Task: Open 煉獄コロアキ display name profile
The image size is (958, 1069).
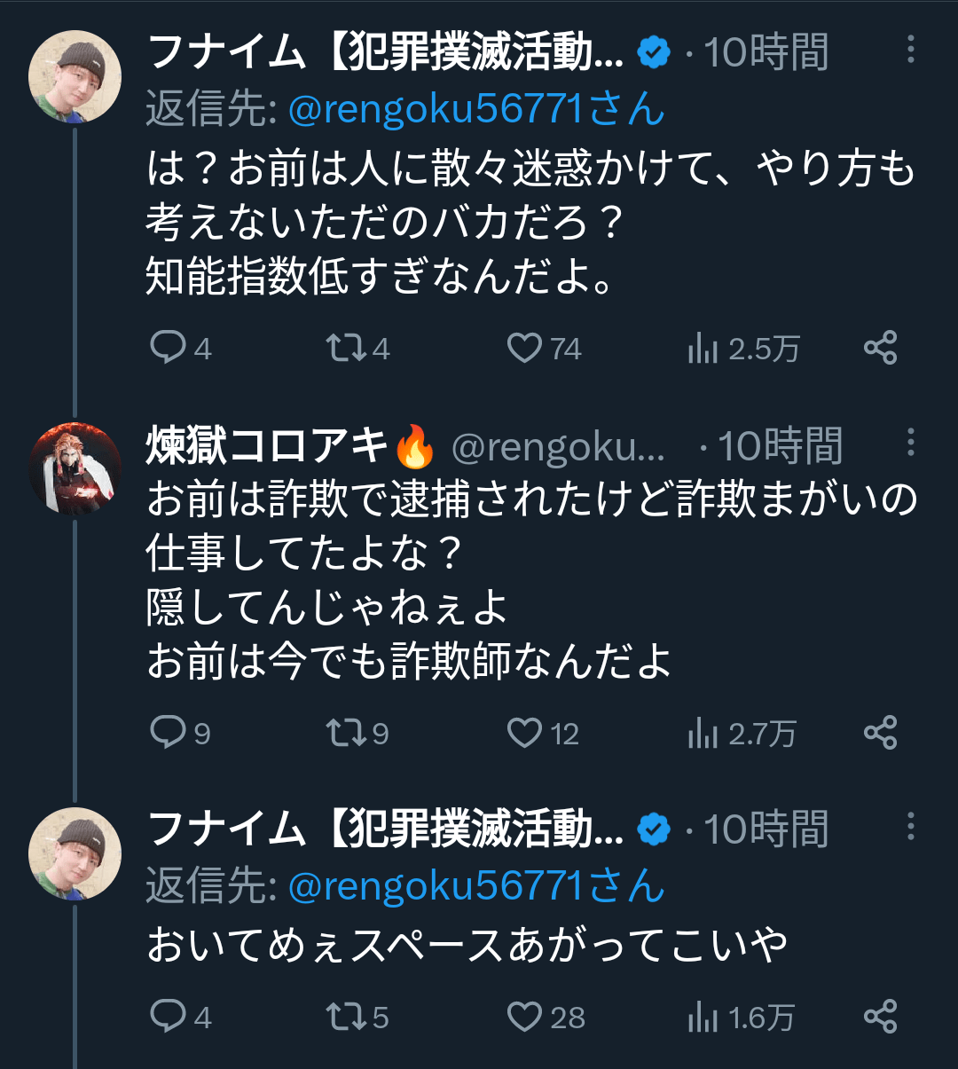Action: 266,445
